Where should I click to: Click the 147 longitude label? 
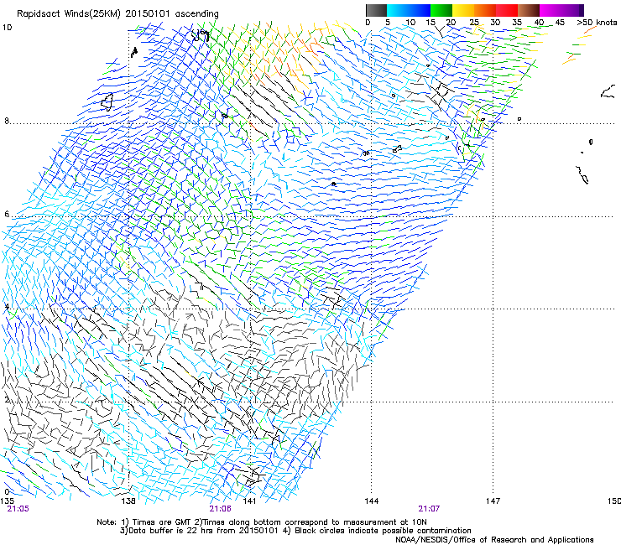(x=493, y=501)
